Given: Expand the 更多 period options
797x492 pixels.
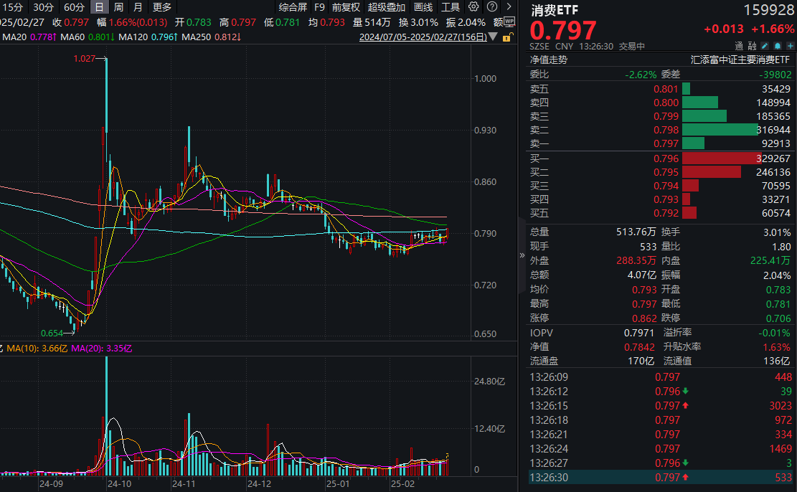Looking at the screenshot, I should pyautogui.click(x=162, y=7).
